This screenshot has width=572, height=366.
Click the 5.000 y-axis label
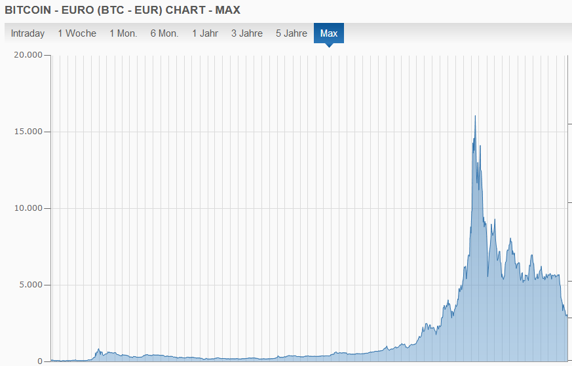pos(31,285)
